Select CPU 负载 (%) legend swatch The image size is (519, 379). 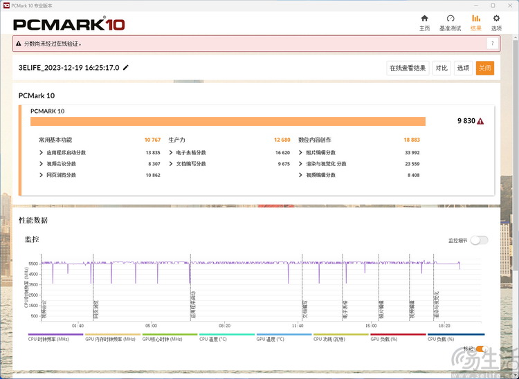pos(456,334)
